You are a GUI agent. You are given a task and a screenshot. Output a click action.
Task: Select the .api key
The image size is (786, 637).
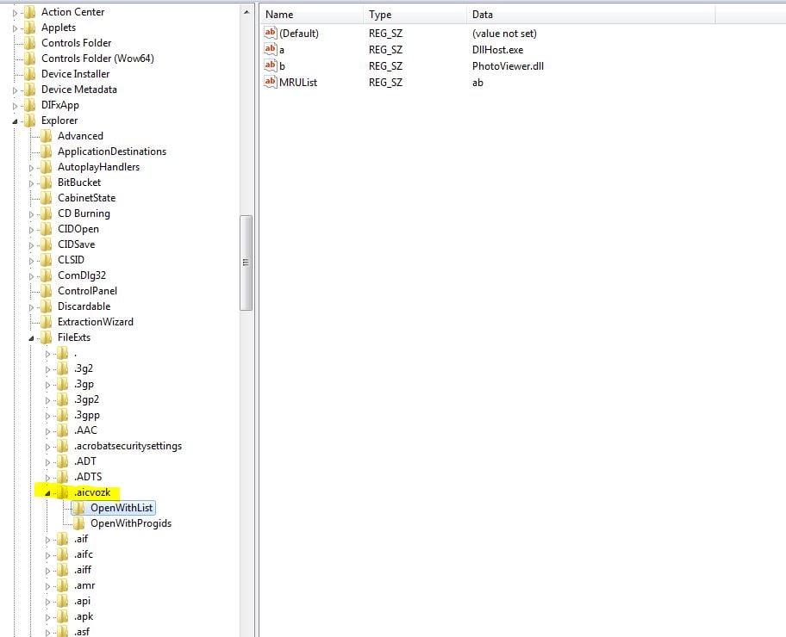click(82, 601)
